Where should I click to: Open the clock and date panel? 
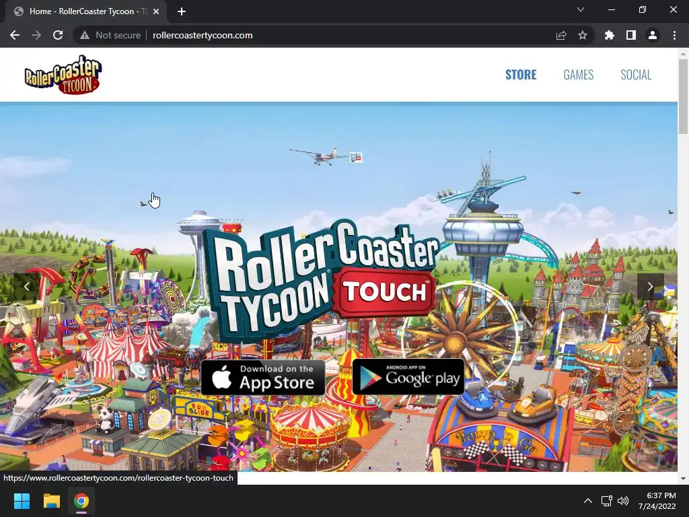[x=657, y=501]
